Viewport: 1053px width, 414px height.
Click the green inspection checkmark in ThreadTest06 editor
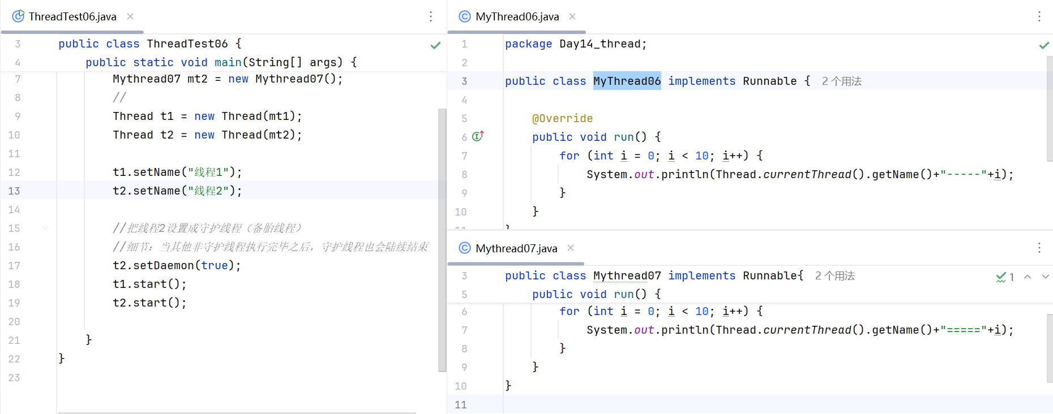pos(435,45)
